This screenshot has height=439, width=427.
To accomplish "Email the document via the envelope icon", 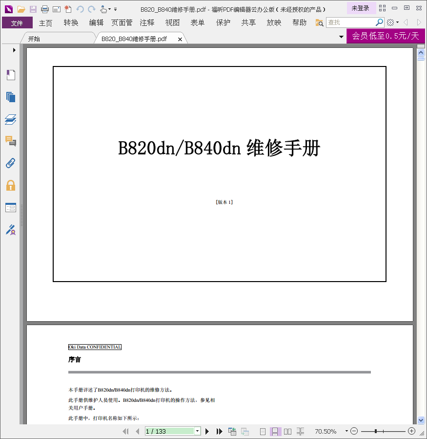I will (57, 9).
